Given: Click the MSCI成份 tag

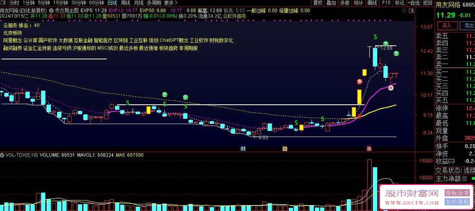Looking at the screenshot, I should pos(107,48).
